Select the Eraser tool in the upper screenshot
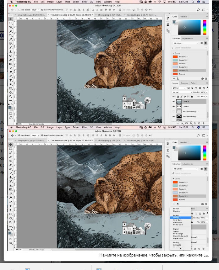This screenshot has height=270, width=219. point(11,60)
